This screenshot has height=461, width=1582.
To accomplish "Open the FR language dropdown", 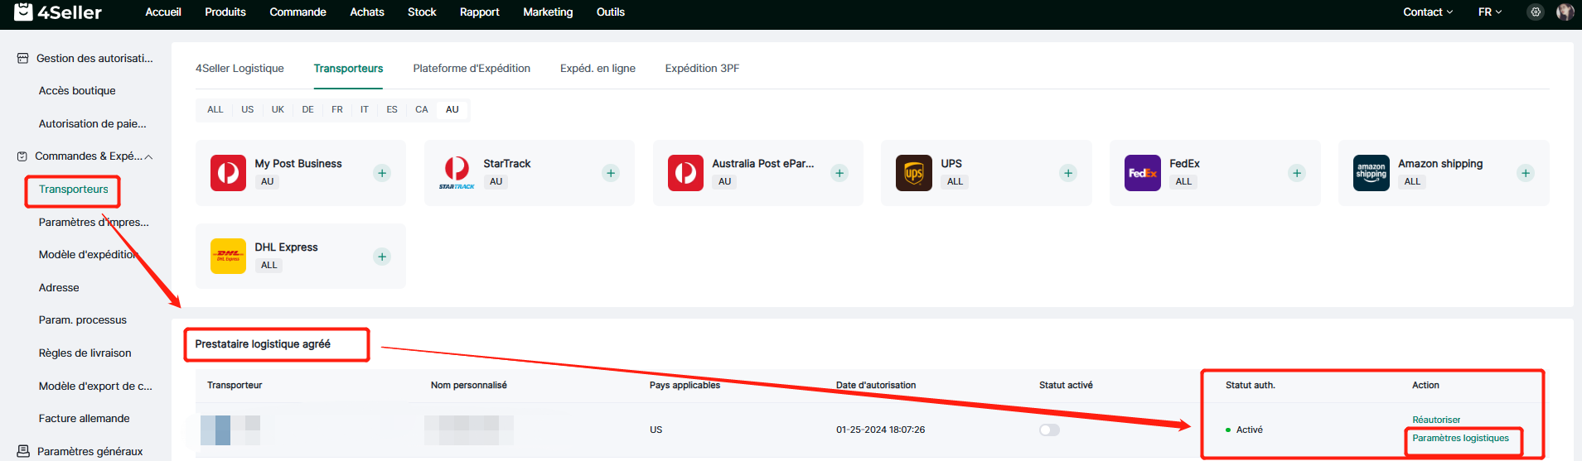I will tap(1489, 12).
